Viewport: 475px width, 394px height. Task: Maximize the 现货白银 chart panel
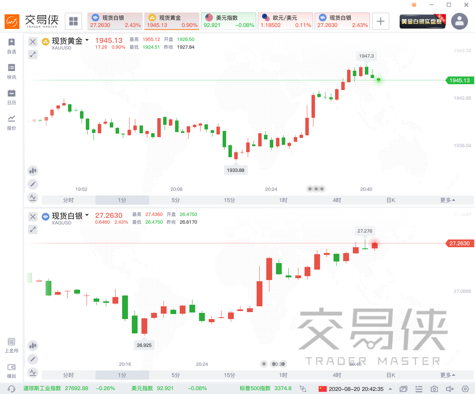coord(33,229)
